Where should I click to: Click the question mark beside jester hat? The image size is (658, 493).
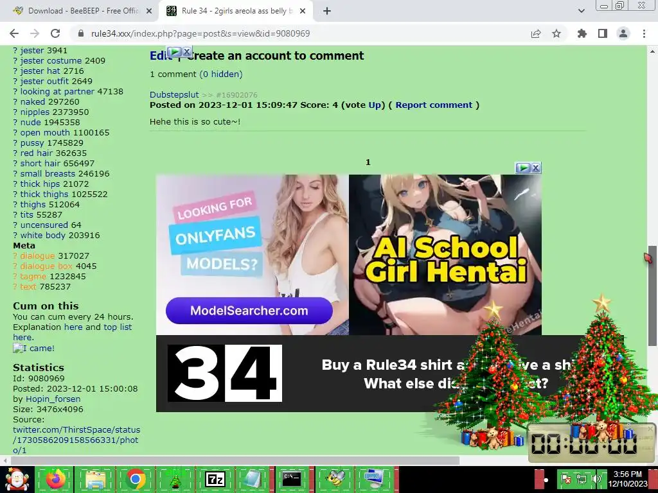pyautogui.click(x=15, y=71)
